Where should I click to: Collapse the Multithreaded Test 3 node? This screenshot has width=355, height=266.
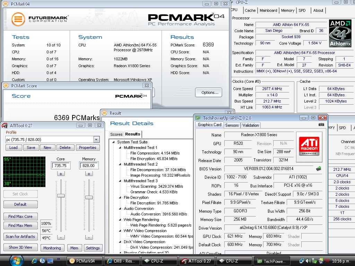click(x=120, y=181)
